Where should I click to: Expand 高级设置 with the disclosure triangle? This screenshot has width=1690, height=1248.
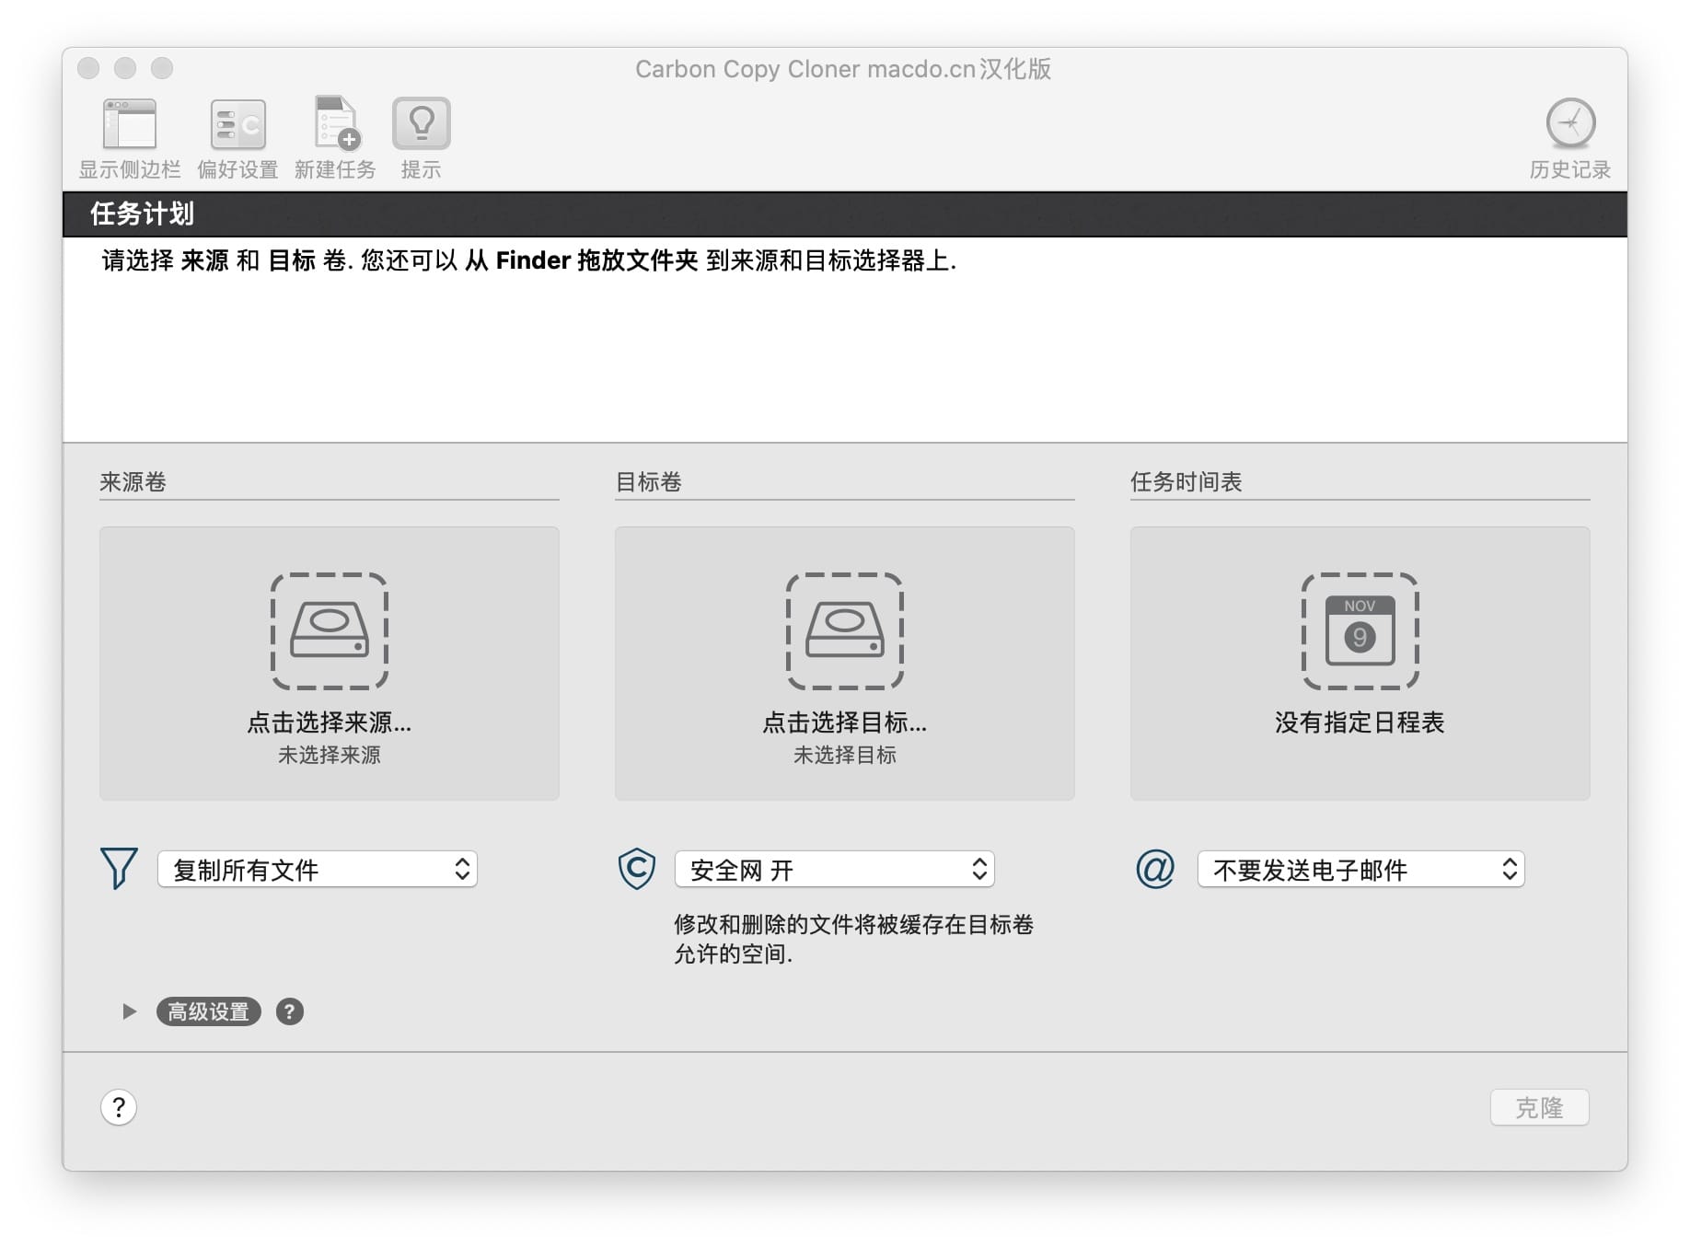[128, 1011]
